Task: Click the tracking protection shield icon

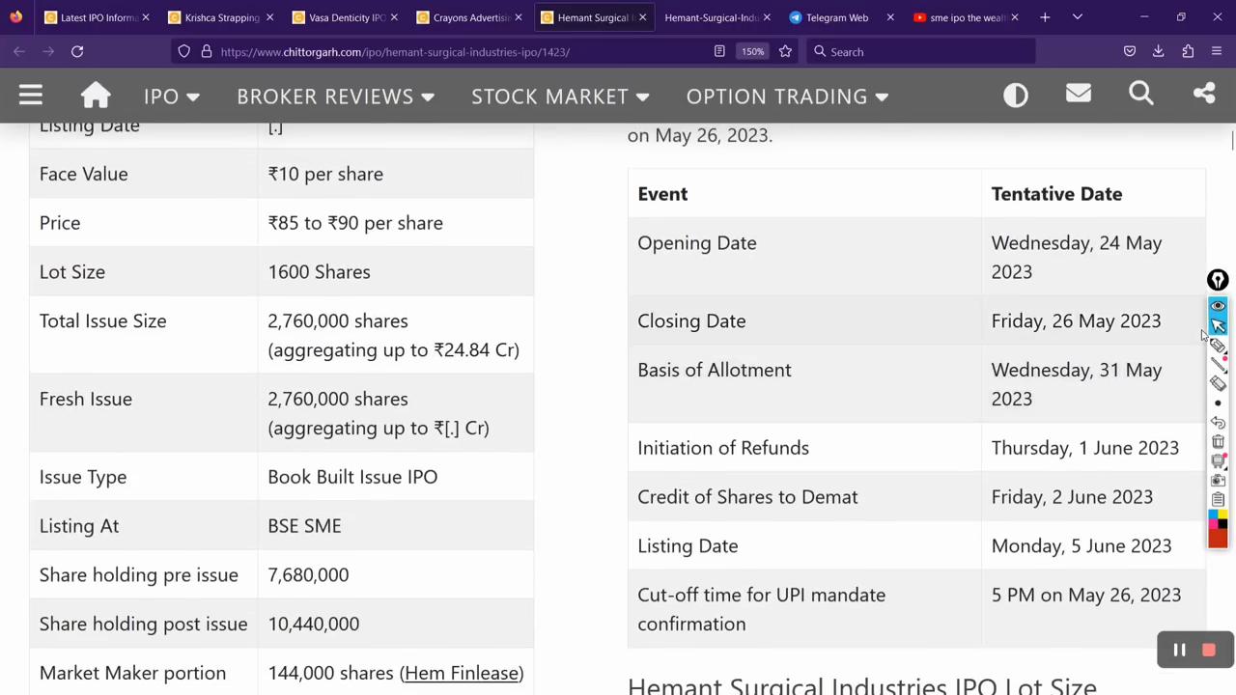Action: click(184, 51)
